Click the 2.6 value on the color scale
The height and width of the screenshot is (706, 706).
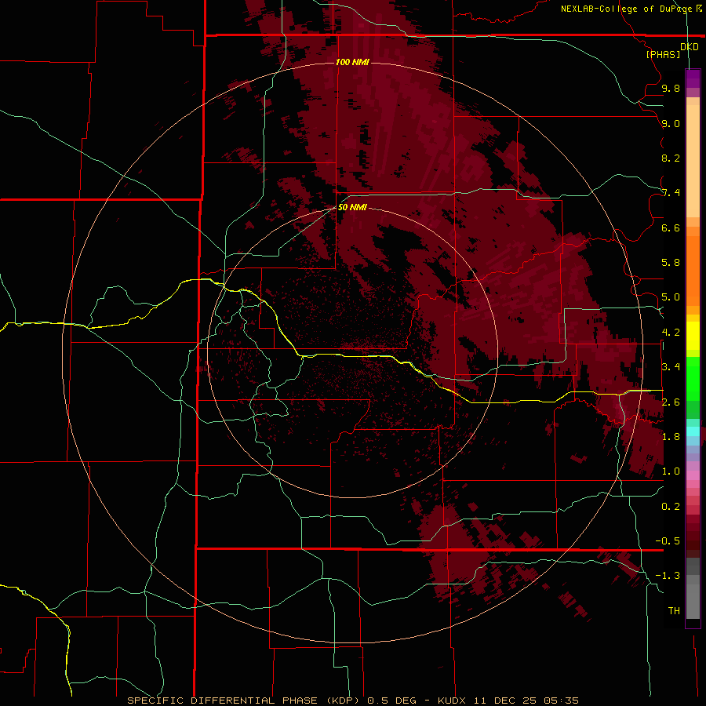coord(671,402)
